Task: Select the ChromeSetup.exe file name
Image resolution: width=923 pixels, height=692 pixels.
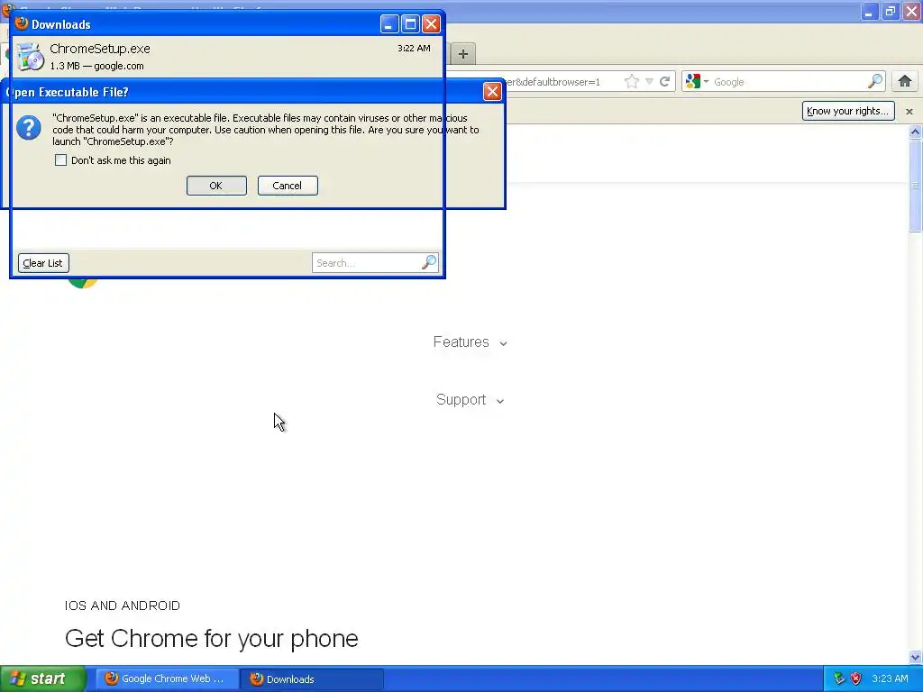Action: coord(100,49)
